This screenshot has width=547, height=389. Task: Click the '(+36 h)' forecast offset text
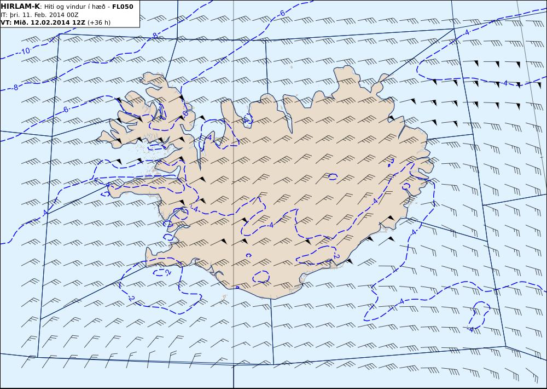98,22
